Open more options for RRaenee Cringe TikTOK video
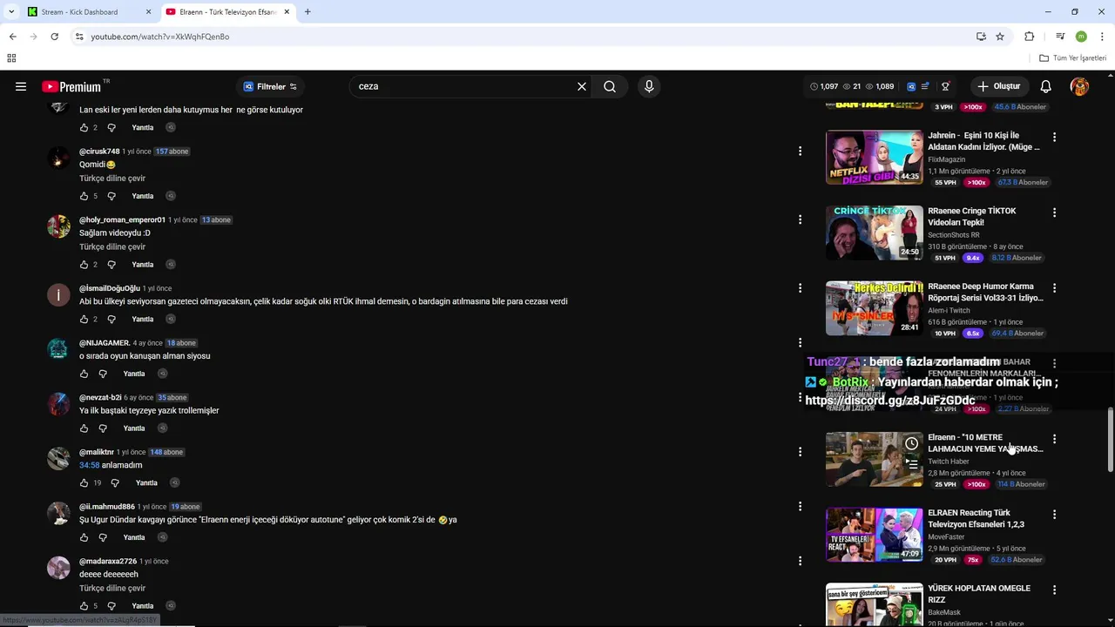This screenshot has width=1115, height=627. pyautogui.click(x=1054, y=212)
